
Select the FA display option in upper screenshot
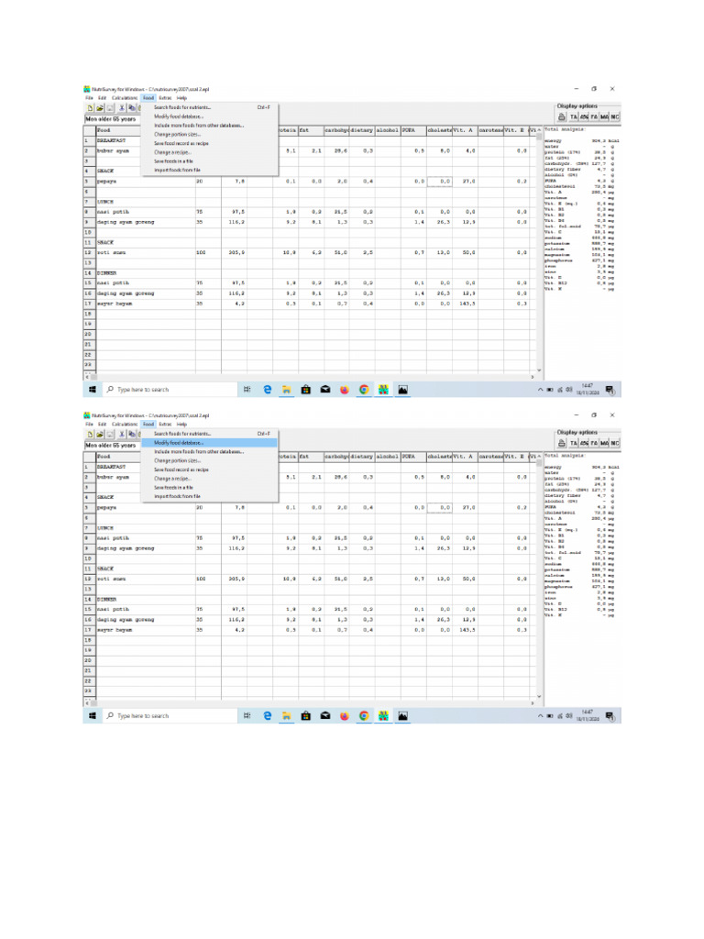(x=594, y=116)
